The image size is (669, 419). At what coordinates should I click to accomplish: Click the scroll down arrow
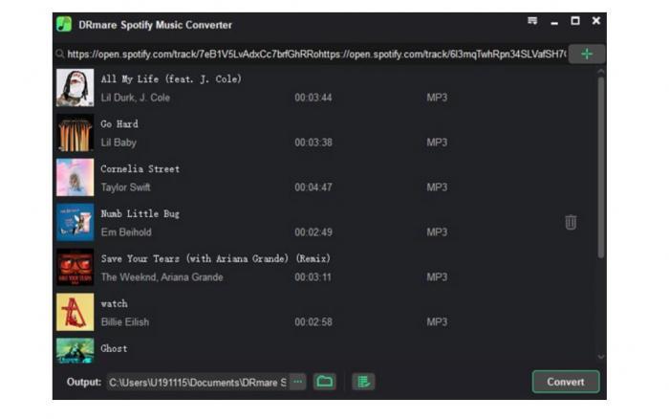pyautogui.click(x=601, y=357)
